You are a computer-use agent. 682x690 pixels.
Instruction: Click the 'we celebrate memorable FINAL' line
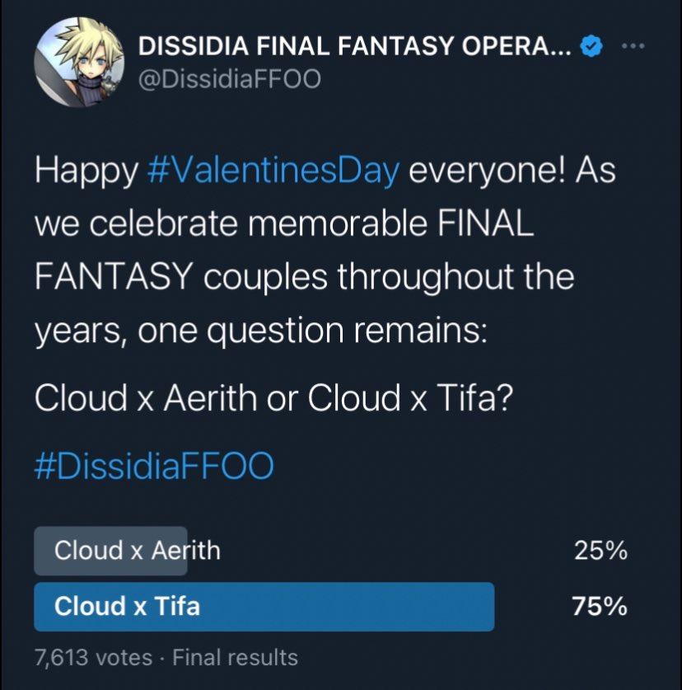tap(284, 223)
